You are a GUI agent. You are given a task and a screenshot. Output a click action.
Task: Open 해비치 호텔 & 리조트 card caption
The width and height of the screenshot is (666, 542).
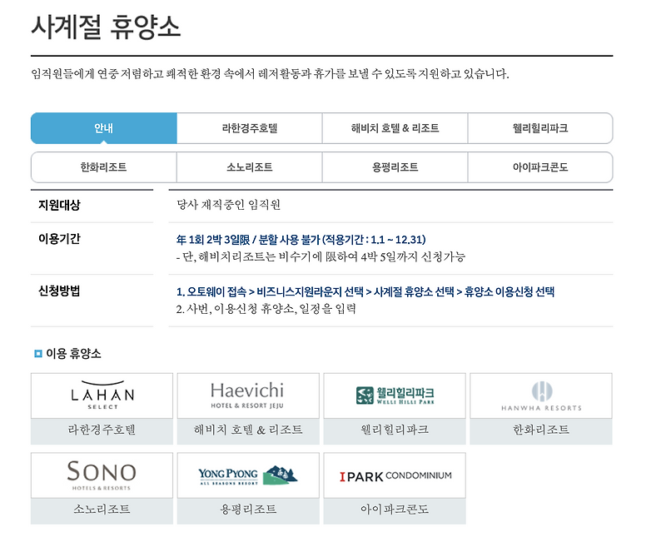(x=248, y=430)
